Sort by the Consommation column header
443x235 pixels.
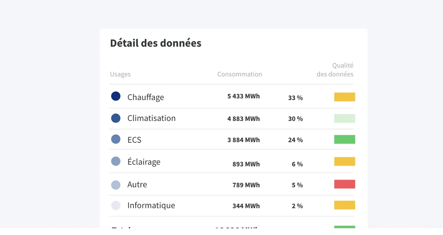239,74
